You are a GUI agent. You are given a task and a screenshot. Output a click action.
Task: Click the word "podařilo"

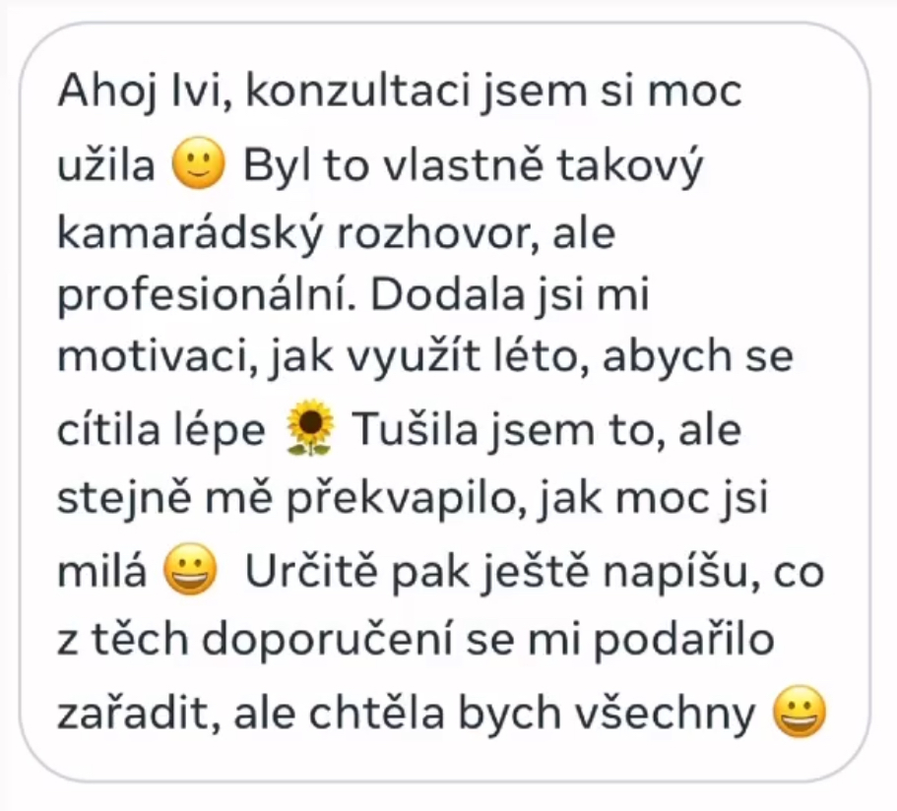point(683,640)
